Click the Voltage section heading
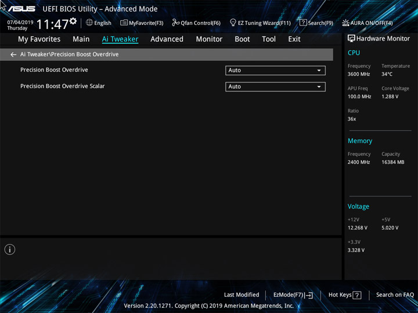Image resolution: width=418 pixels, height=313 pixels. tap(358, 206)
